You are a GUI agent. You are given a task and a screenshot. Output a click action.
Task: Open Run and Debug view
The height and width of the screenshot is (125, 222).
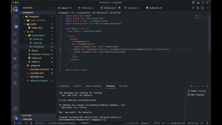click(15, 34)
